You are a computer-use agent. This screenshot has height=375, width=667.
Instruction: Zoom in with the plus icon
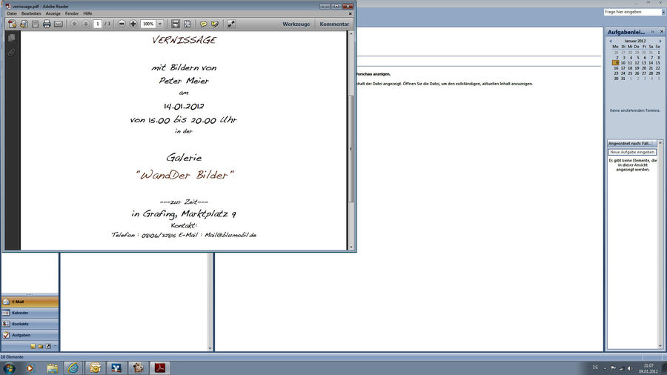pyautogui.click(x=133, y=24)
